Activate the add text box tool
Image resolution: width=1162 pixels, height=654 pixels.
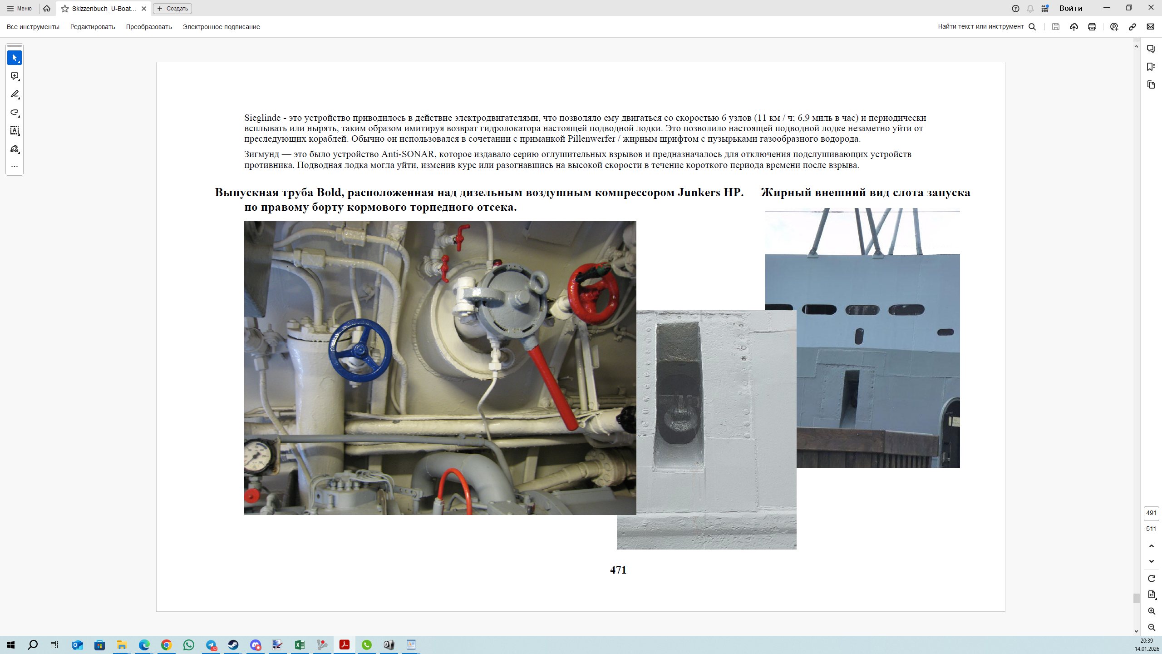tap(15, 131)
